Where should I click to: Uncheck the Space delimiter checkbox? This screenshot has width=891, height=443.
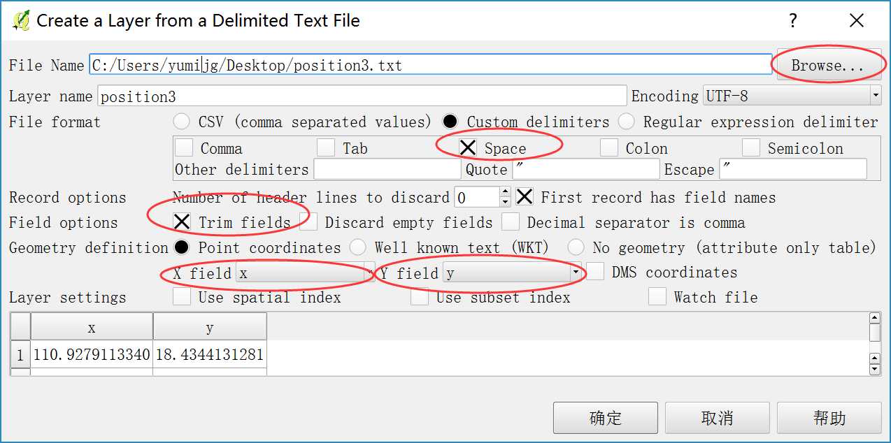468,148
